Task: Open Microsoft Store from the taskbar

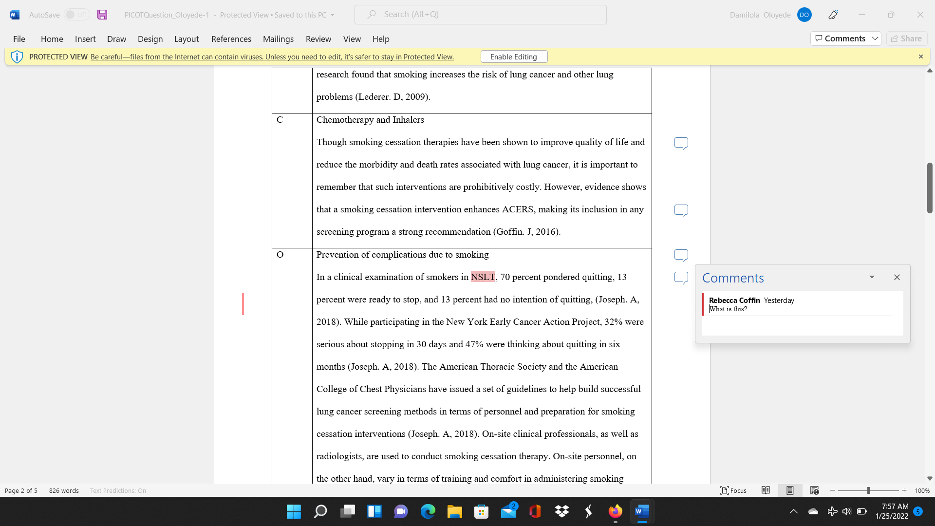Action: click(x=481, y=511)
